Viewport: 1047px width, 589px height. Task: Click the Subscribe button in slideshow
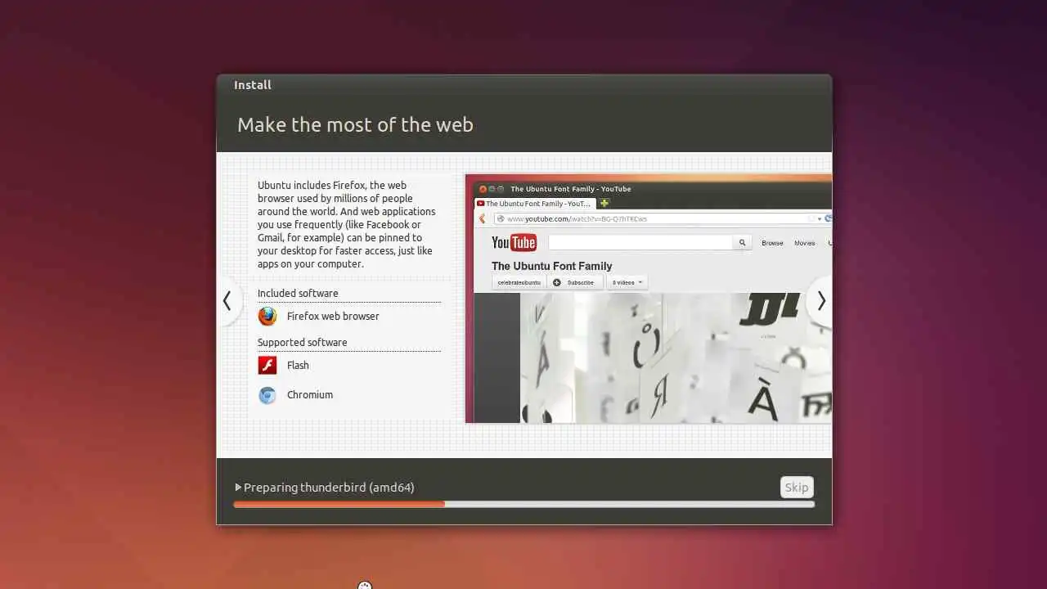tap(576, 282)
